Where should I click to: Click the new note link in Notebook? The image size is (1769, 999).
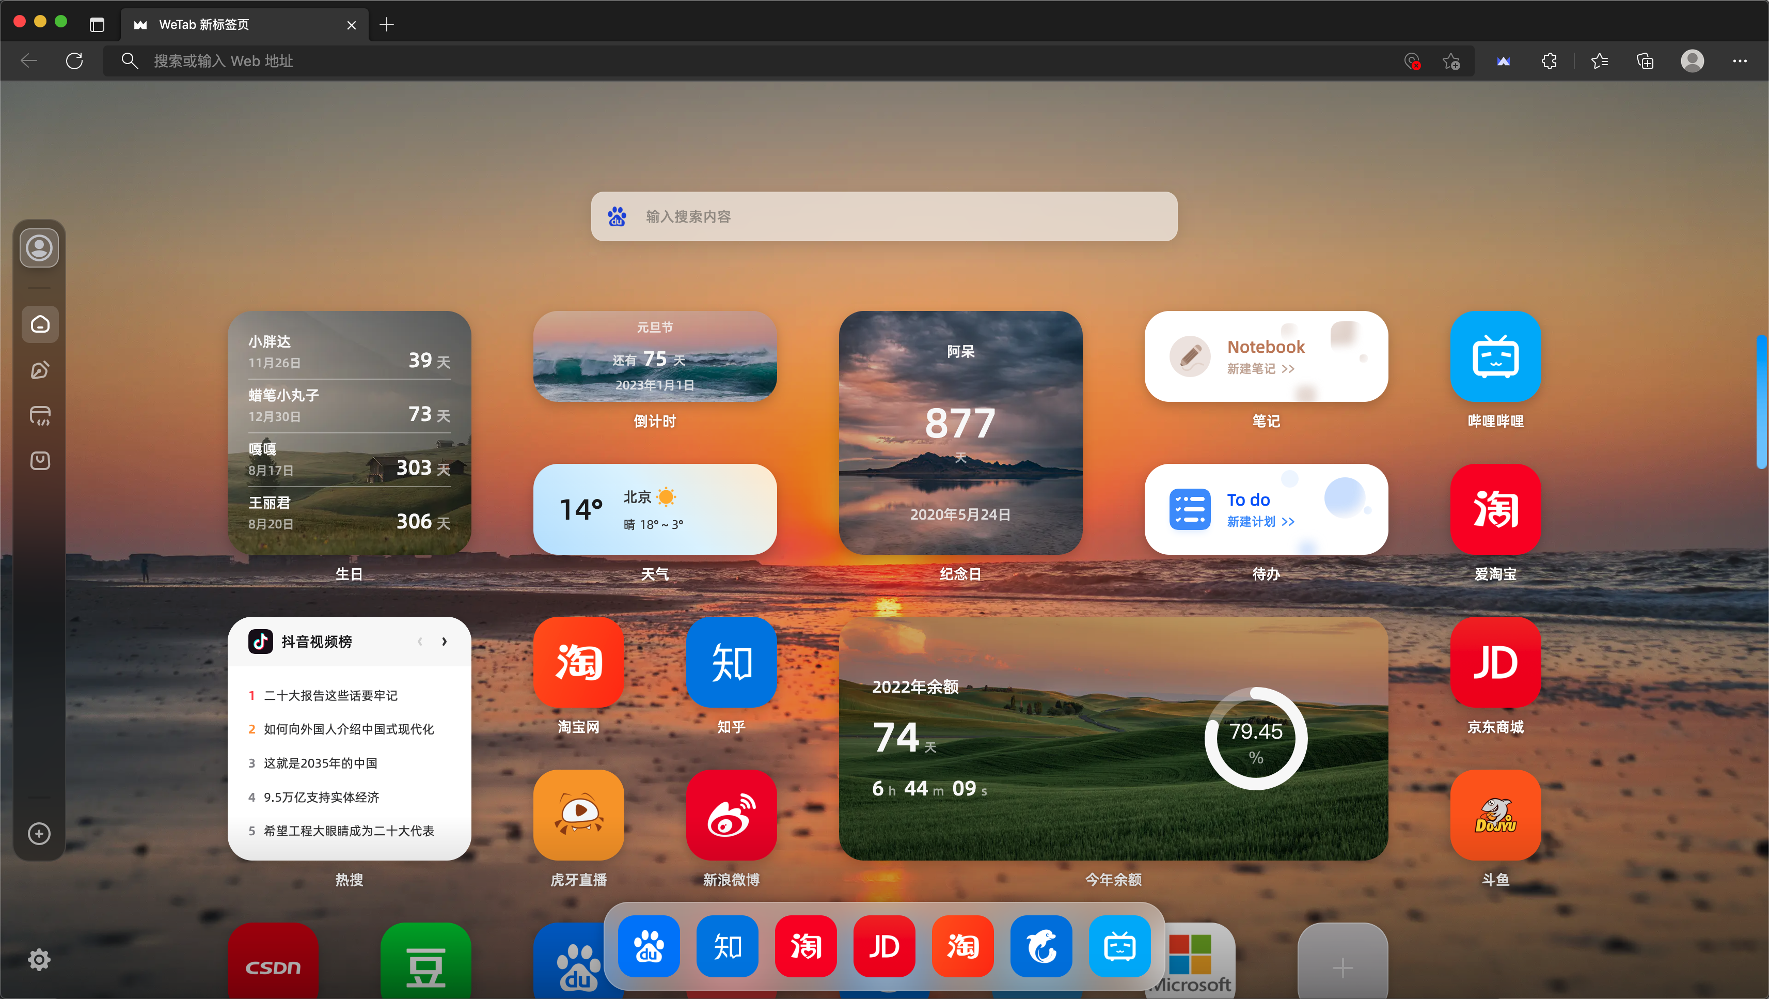(1260, 369)
